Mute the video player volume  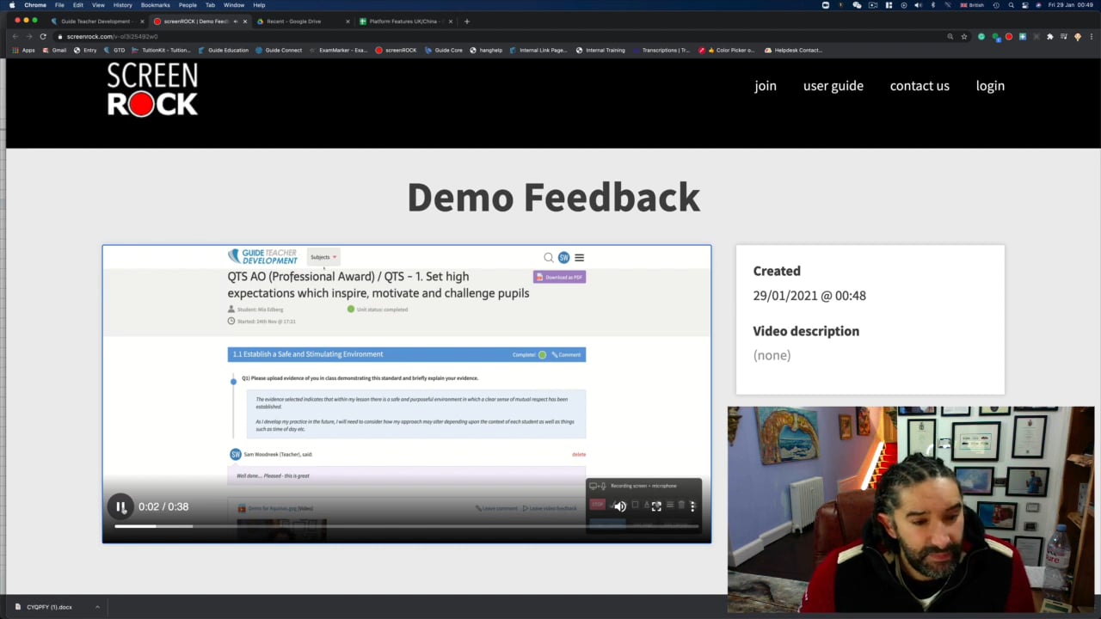click(x=620, y=507)
